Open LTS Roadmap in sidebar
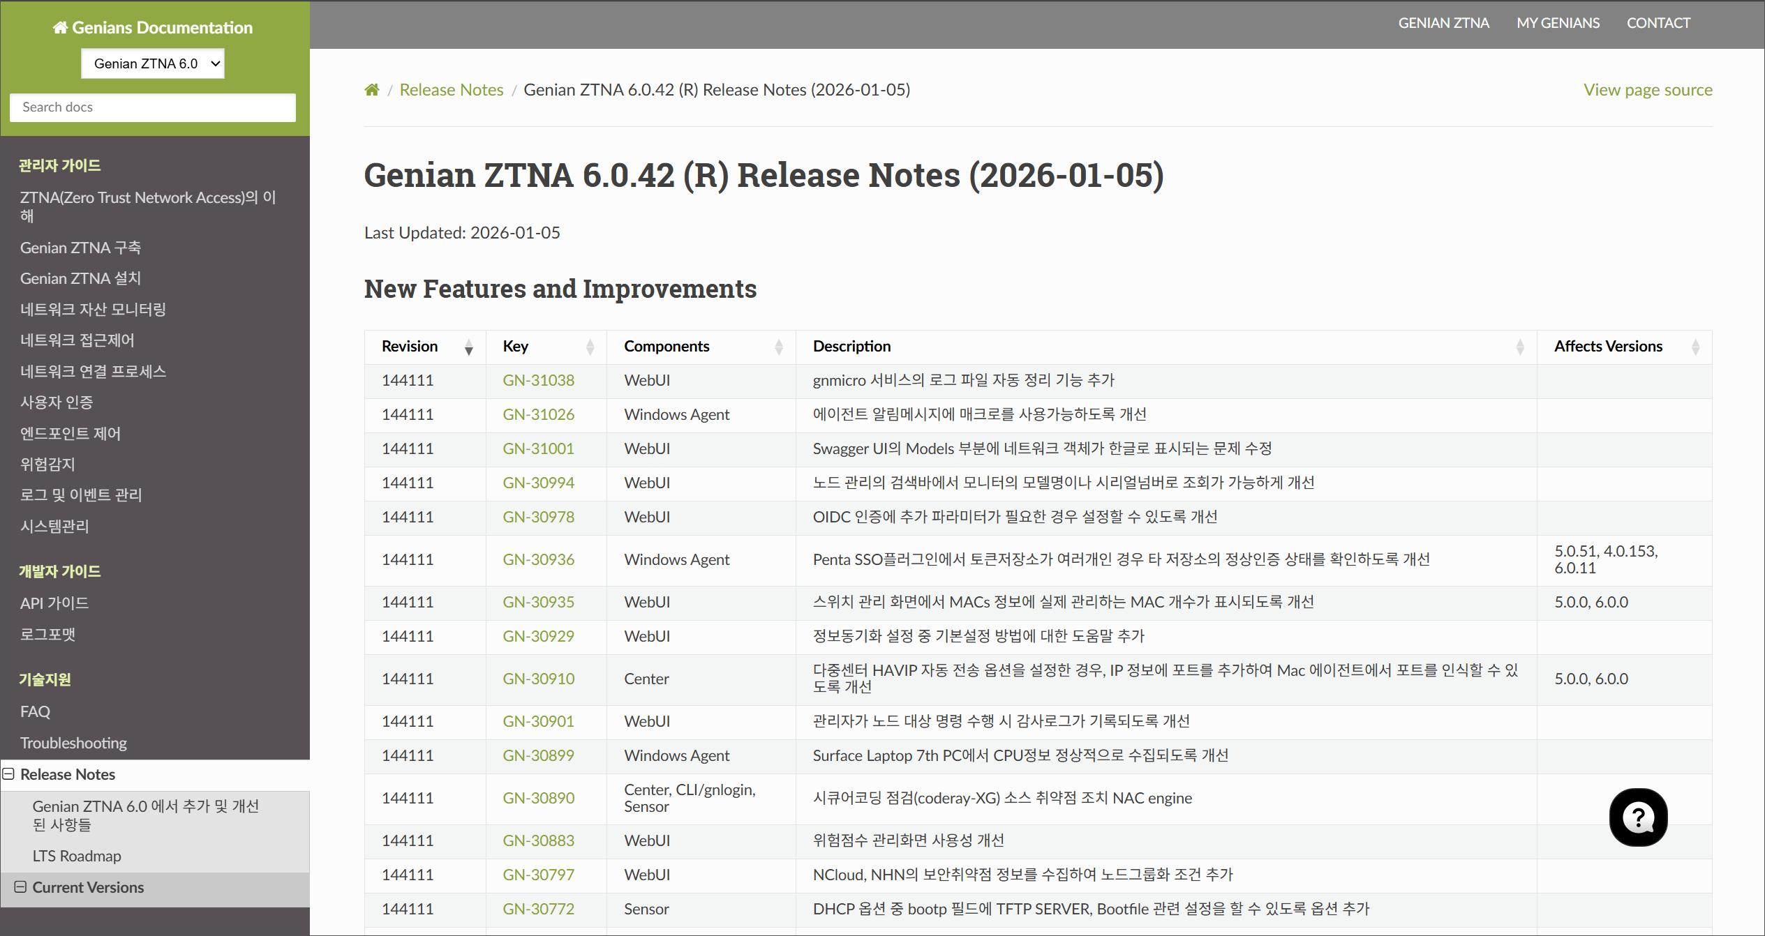 77,856
